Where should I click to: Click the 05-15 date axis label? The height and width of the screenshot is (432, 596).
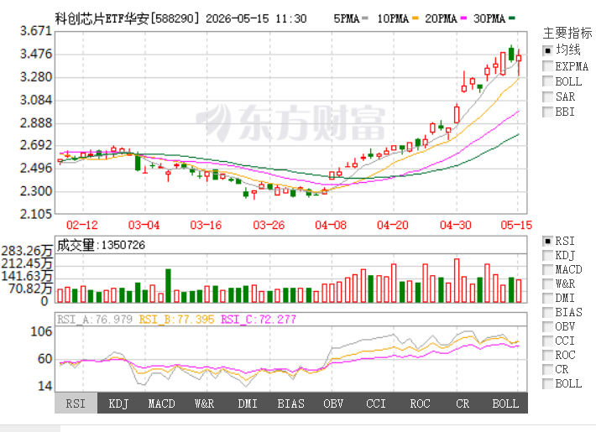point(516,225)
